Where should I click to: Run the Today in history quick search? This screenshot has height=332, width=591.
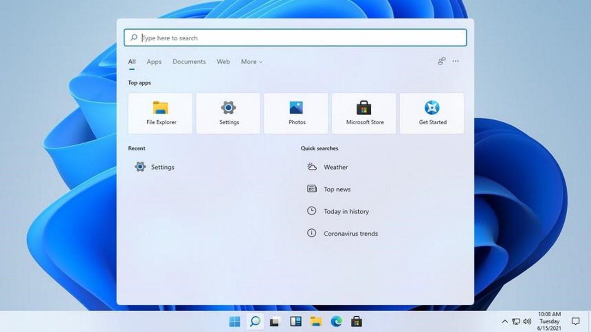[x=338, y=211]
